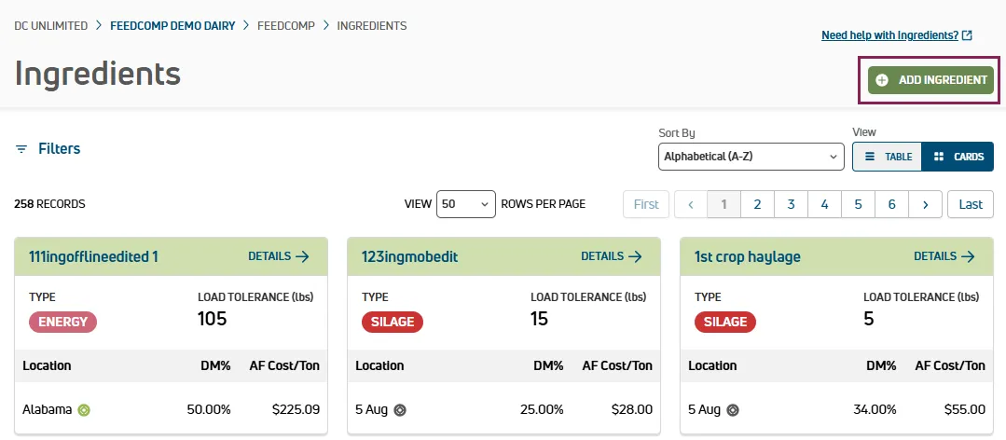Switch to Table view

[x=888, y=157]
